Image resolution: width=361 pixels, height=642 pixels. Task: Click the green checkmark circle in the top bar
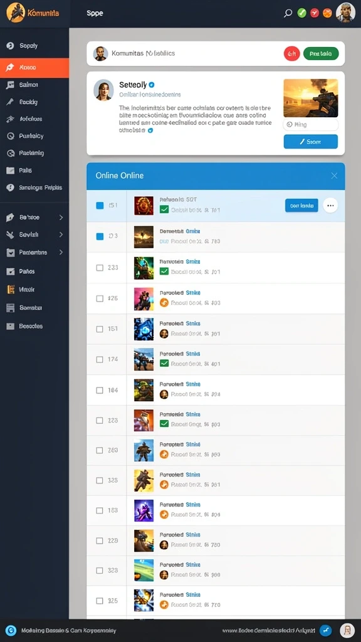(301, 13)
